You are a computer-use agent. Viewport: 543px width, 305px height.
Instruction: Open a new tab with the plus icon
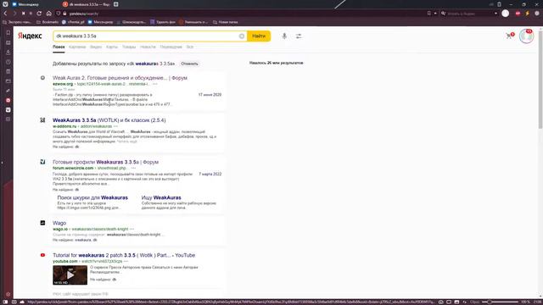point(116,4)
